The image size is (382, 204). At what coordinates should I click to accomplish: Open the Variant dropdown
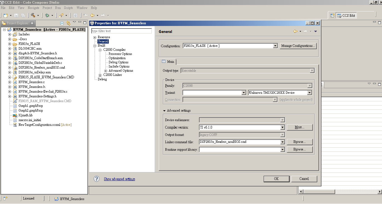pos(244,93)
